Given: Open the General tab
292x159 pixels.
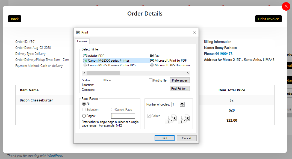Looking at the screenshot, I should coord(82,41).
